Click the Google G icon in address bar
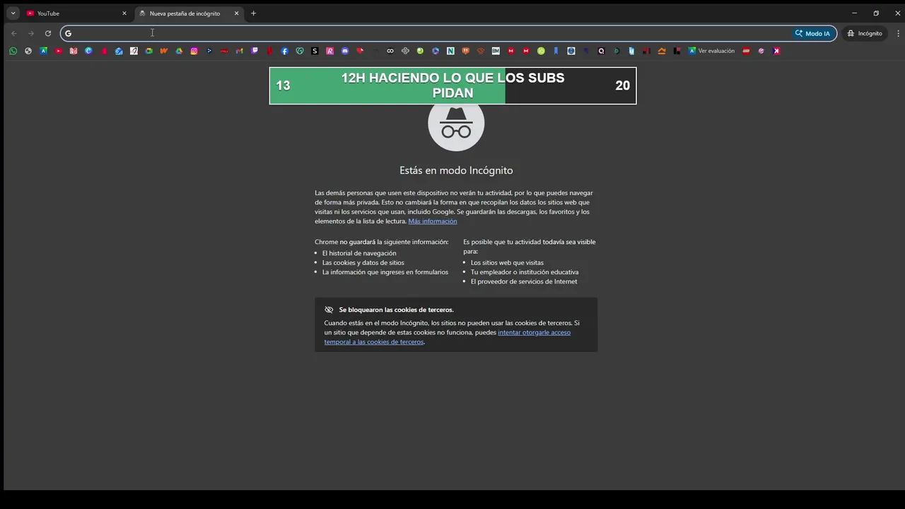 (x=68, y=33)
